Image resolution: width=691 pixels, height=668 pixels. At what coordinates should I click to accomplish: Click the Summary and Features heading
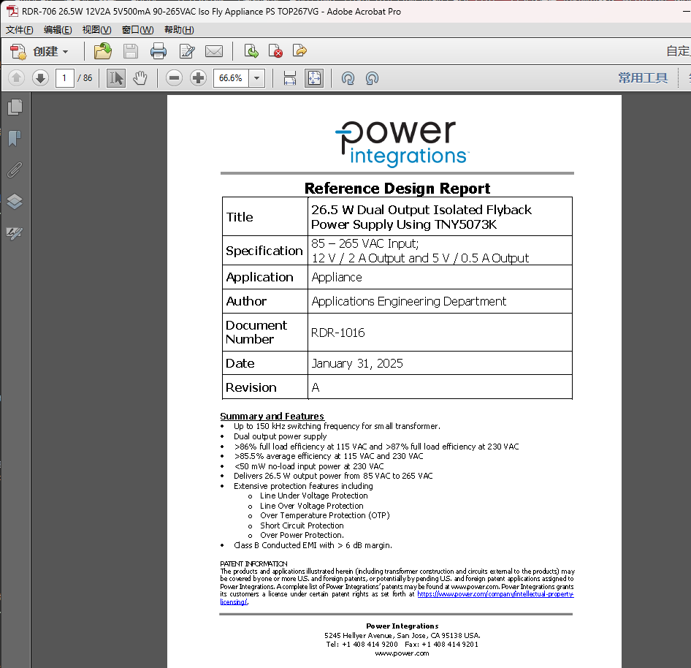click(x=272, y=417)
